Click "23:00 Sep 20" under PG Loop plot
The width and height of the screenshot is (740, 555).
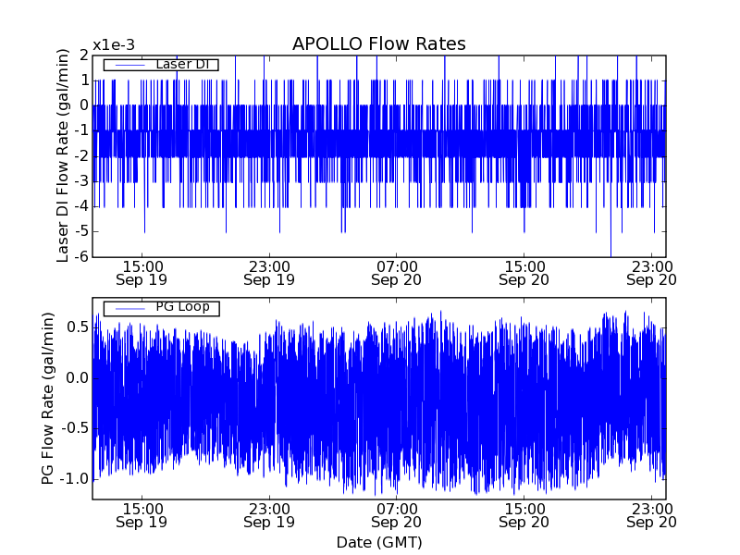point(652,515)
